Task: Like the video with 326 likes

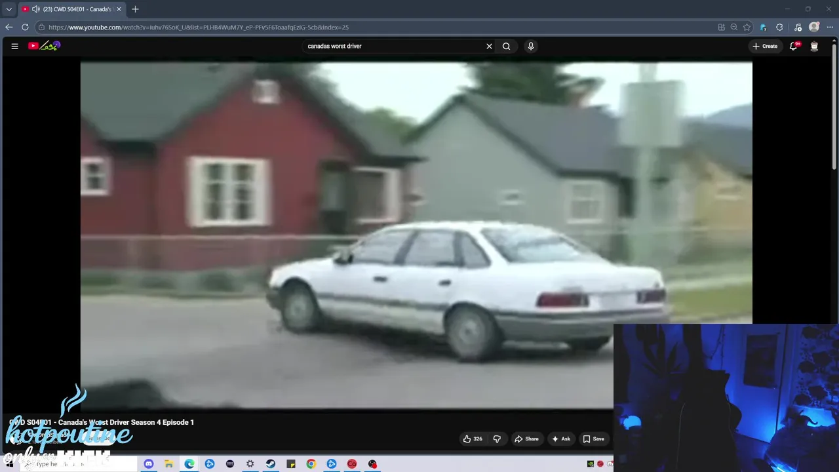Action: 473,439
